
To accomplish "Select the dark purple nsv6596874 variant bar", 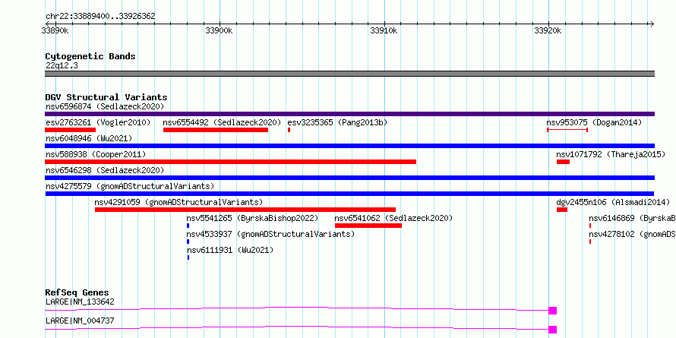I will [349, 114].
